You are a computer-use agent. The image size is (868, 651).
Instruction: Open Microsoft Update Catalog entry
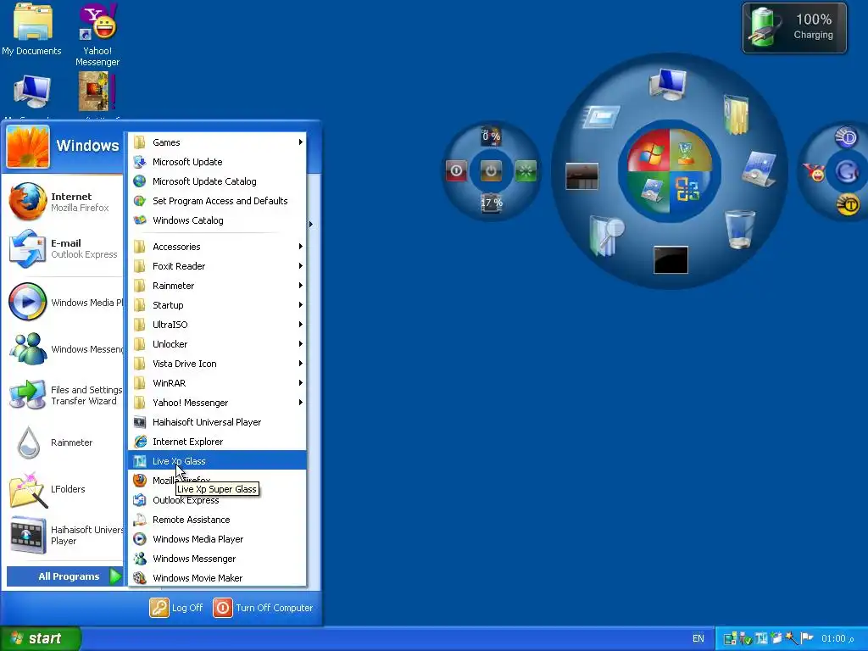(x=217, y=181)
